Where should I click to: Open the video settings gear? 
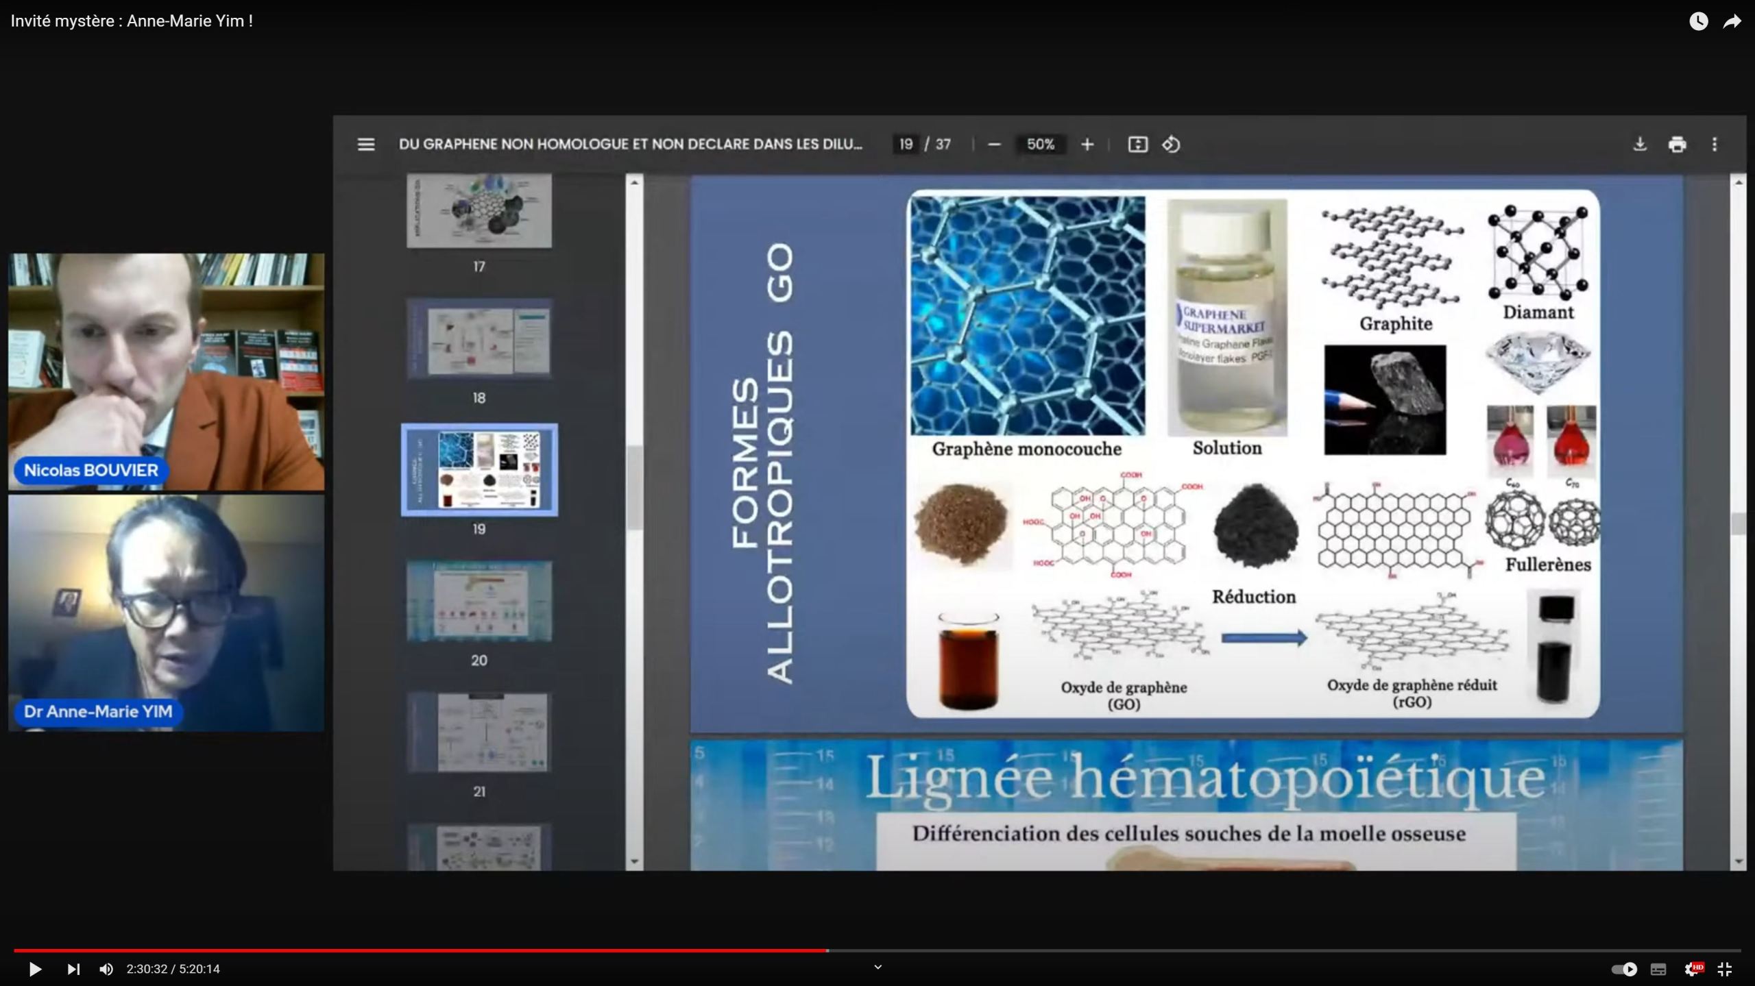[x=1692, y=969]
